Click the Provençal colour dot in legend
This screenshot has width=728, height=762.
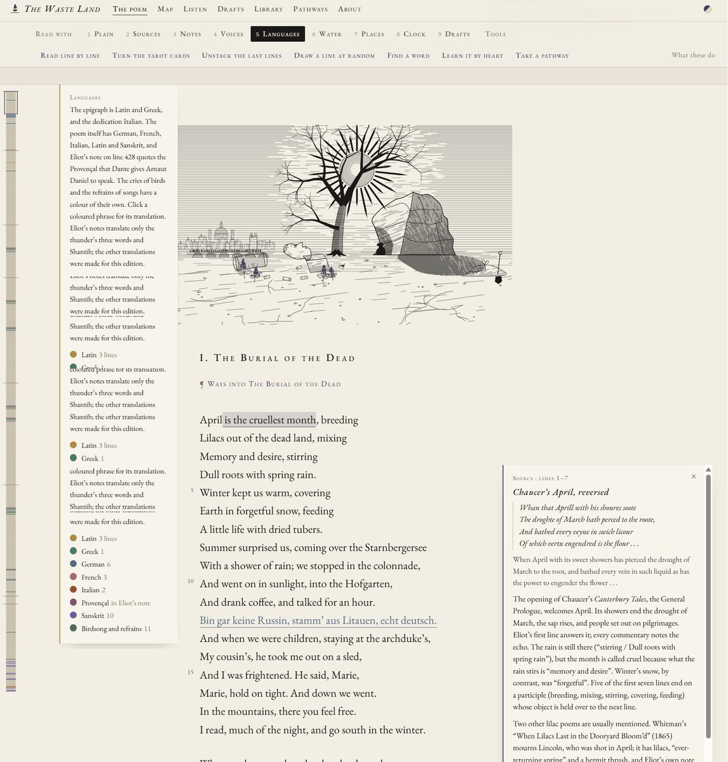pyautogui.click(x=74, y=603)
